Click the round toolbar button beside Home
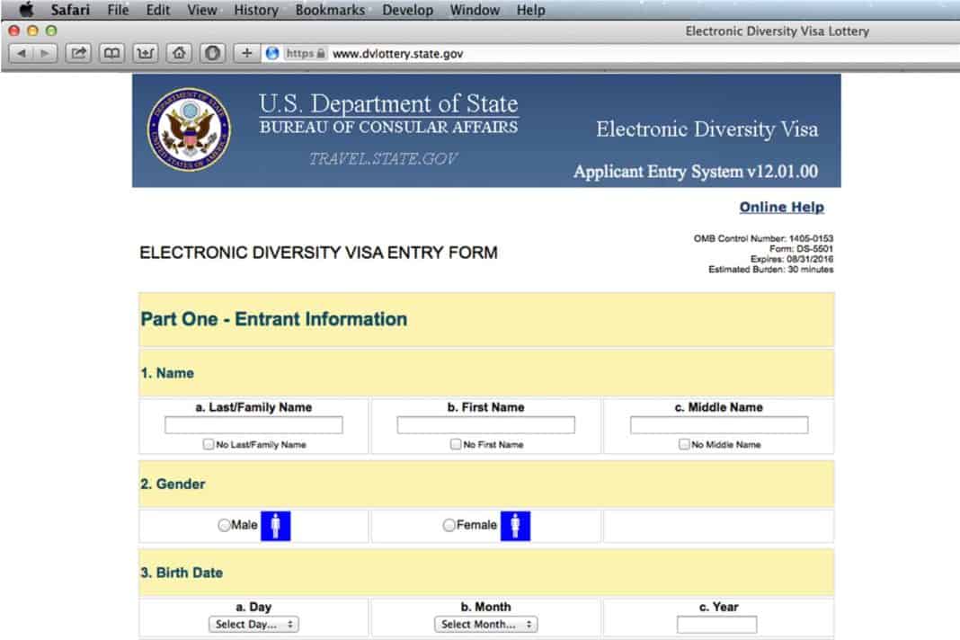Viewport: 960px width, 640px height. pos(212,53)
